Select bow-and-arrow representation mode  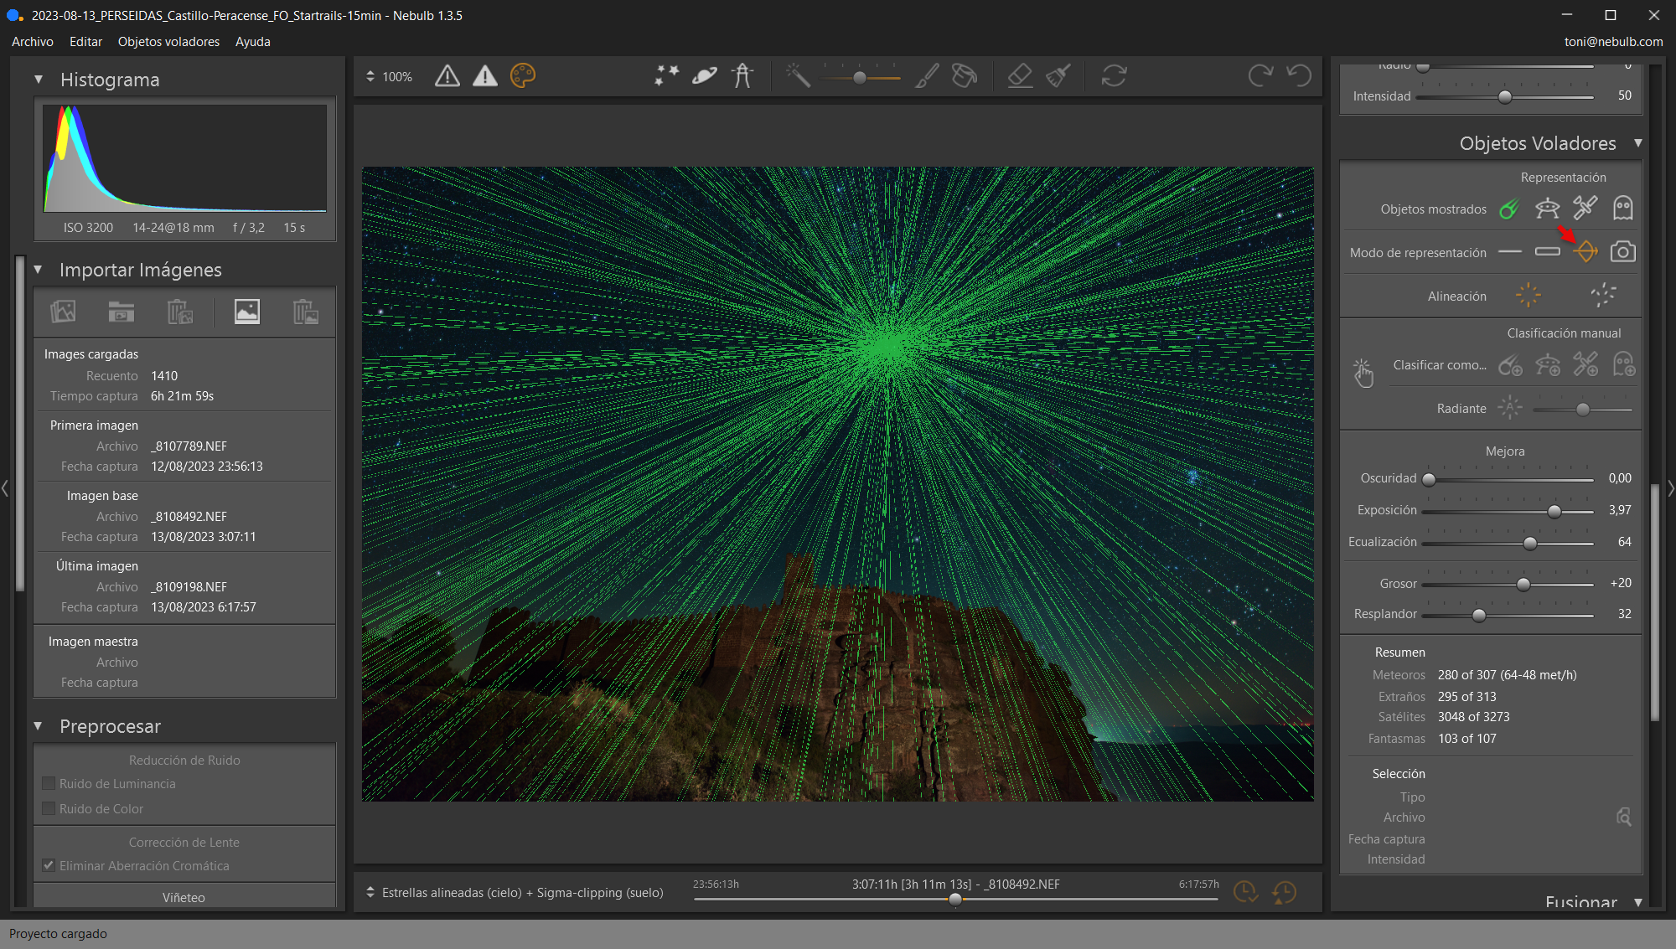(x=1585, y=252)
